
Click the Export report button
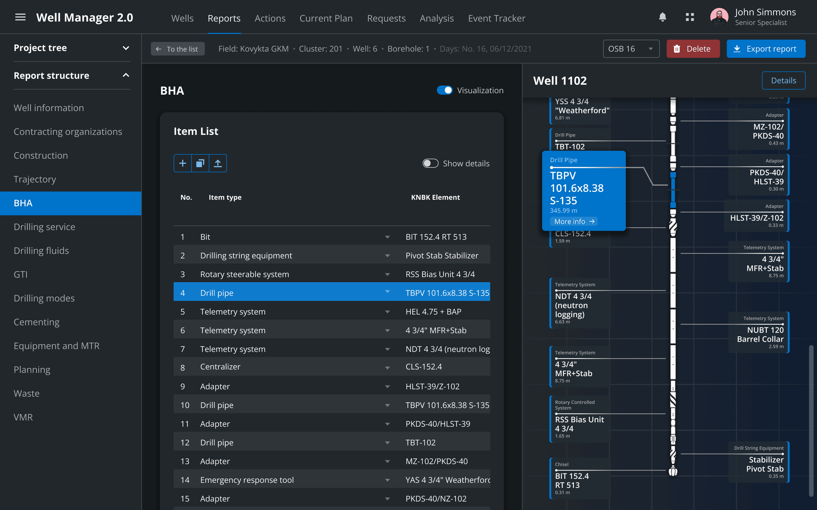(766, 49)
